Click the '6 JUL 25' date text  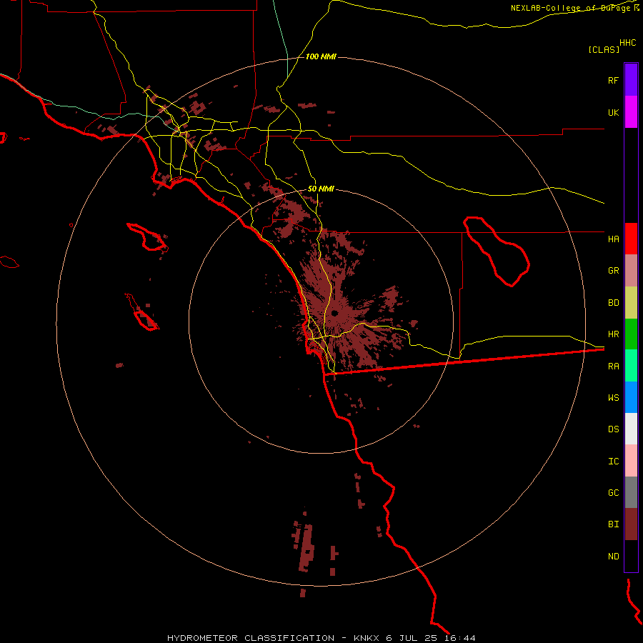click(x=412, y=638)
